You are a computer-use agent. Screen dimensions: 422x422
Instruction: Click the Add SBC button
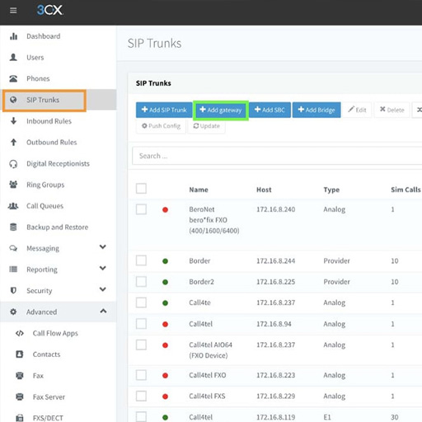coord(270,110)
